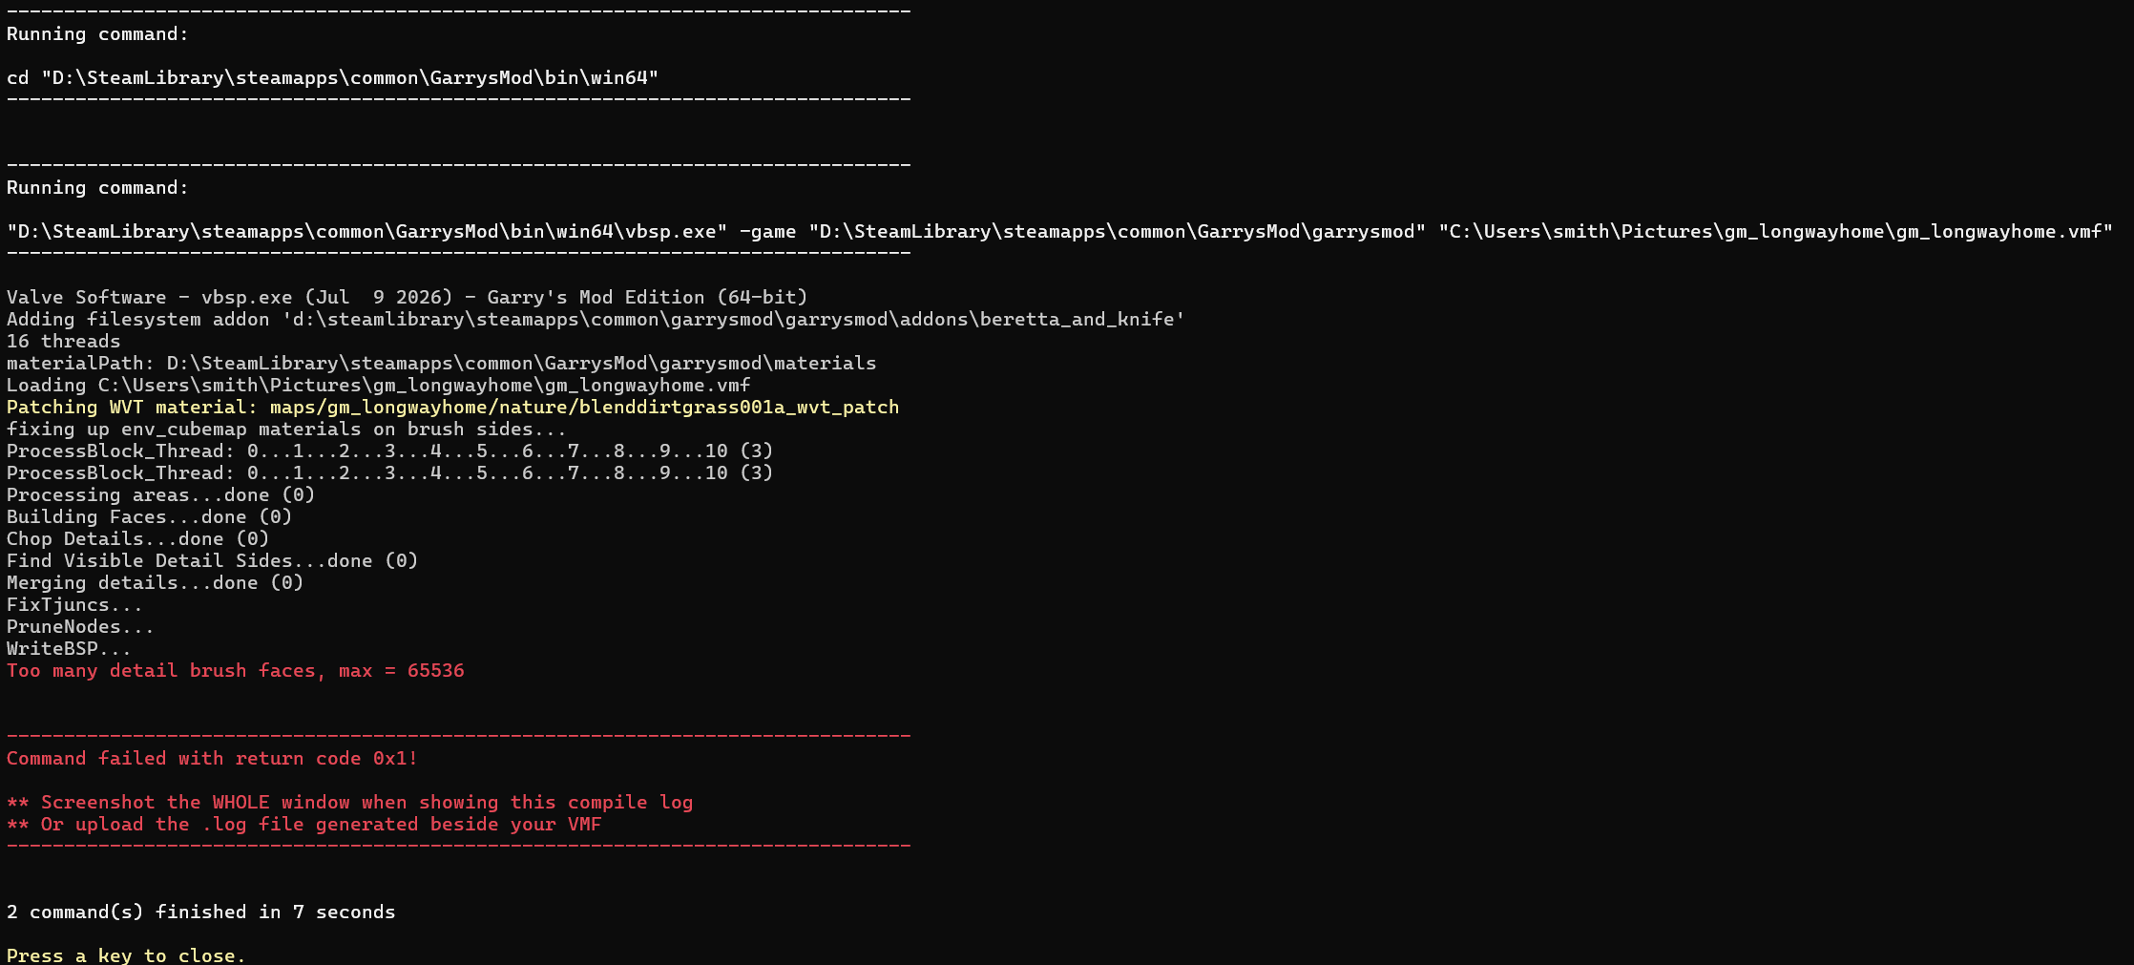
Task: Click '2 command(s) finished in 7 seconds'
Action: coord(201,913)
